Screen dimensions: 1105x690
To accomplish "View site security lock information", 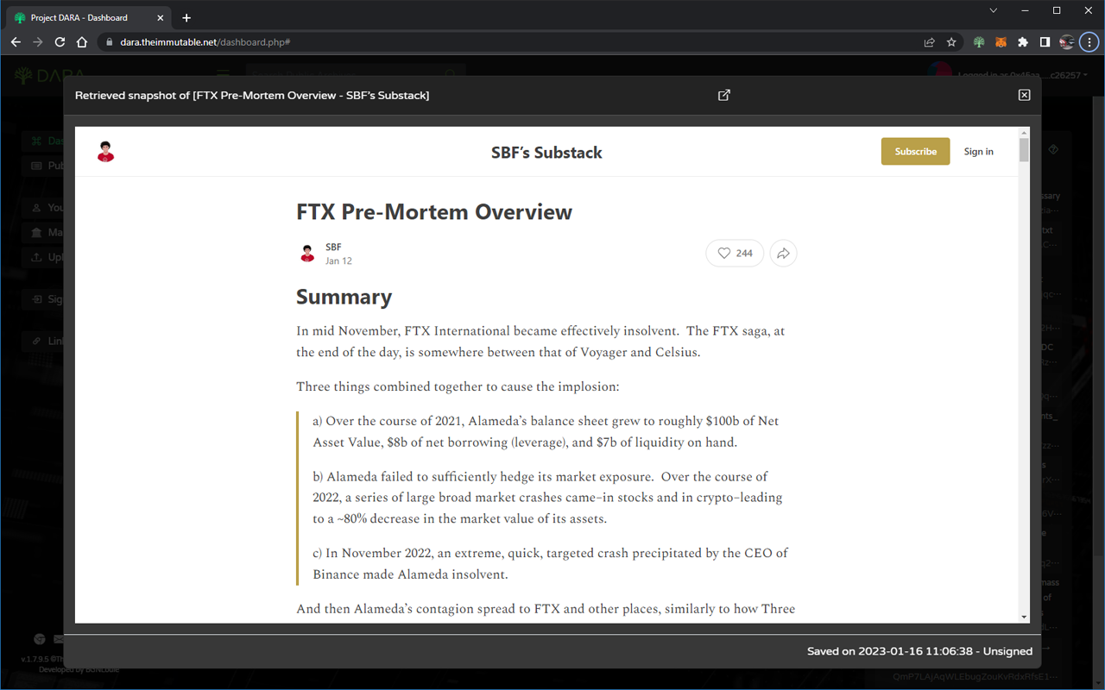I will pyautogui.click(x=108, y=42).
